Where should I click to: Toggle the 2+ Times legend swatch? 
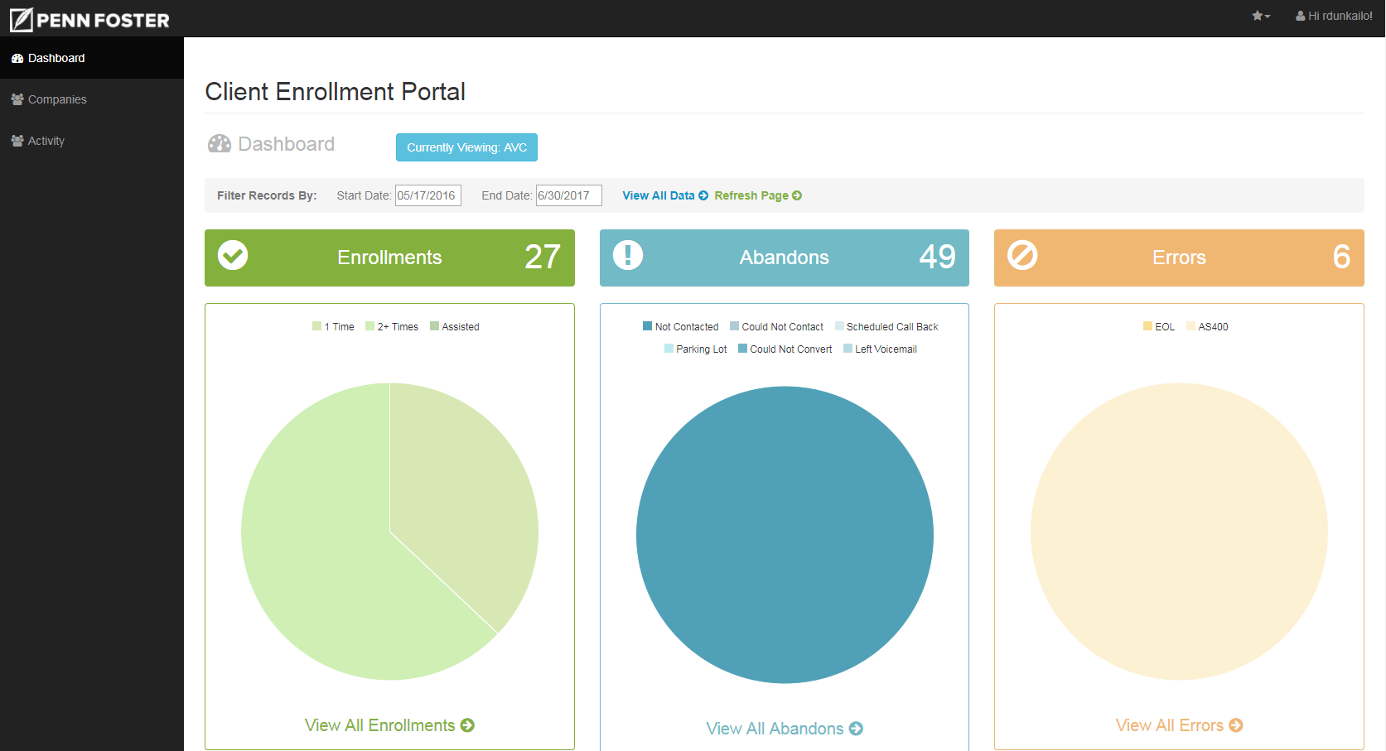370,326
